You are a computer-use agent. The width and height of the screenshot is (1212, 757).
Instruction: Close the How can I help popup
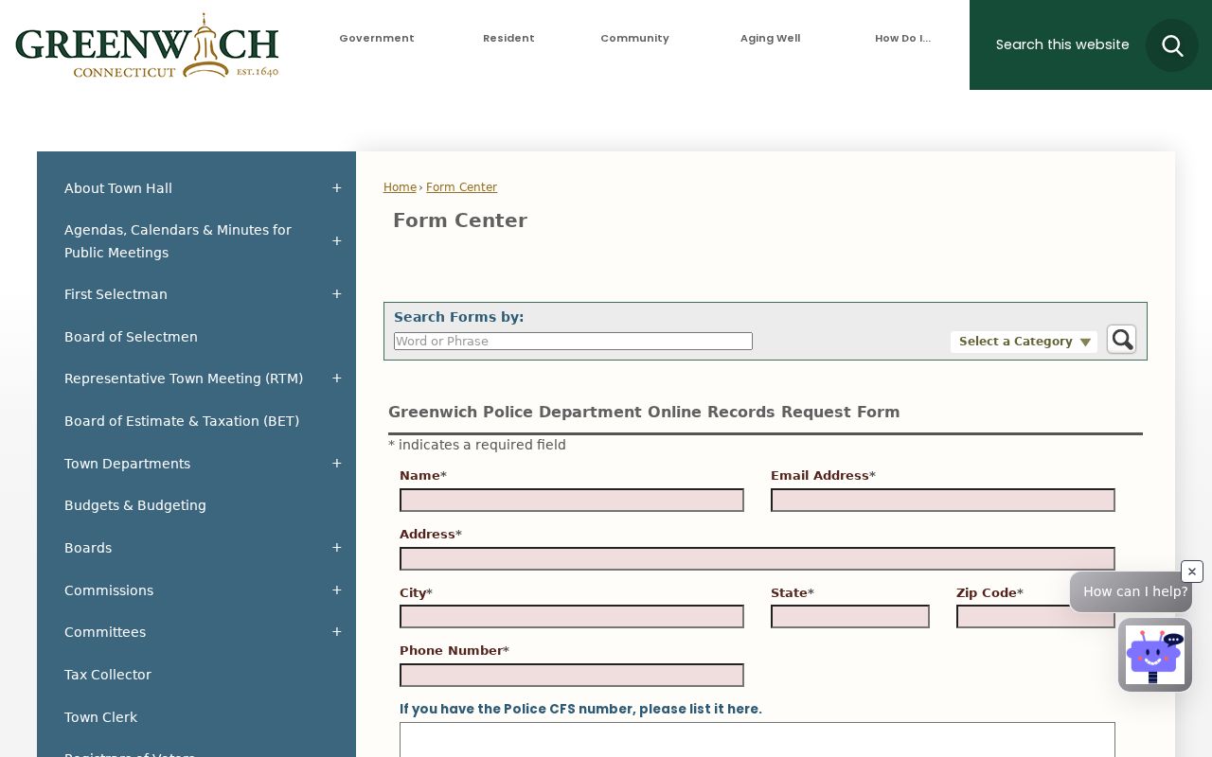coord(1192,572)
